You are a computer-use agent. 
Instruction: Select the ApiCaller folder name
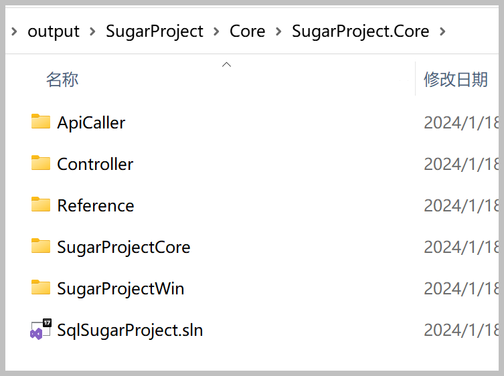click(91, 122)
